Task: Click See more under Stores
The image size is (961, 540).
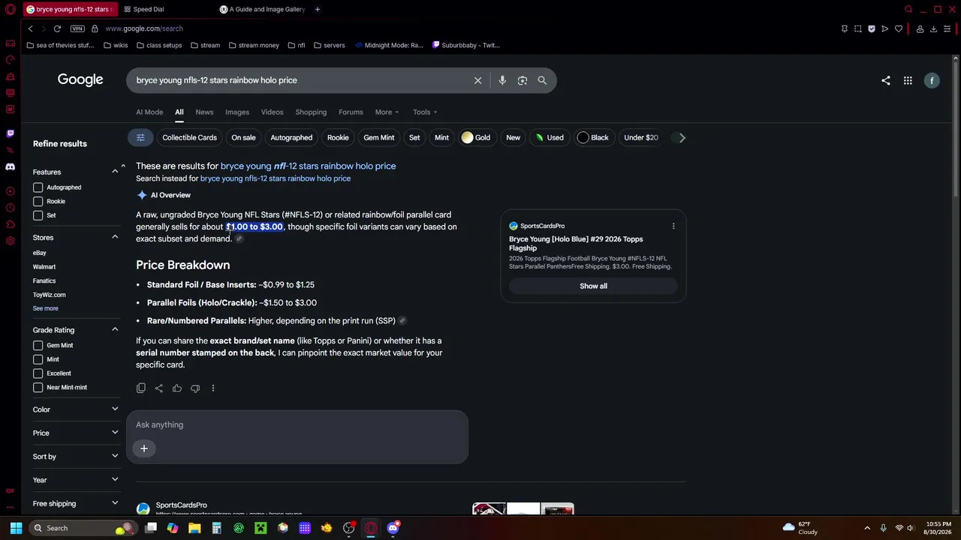Action: (46, 308)
